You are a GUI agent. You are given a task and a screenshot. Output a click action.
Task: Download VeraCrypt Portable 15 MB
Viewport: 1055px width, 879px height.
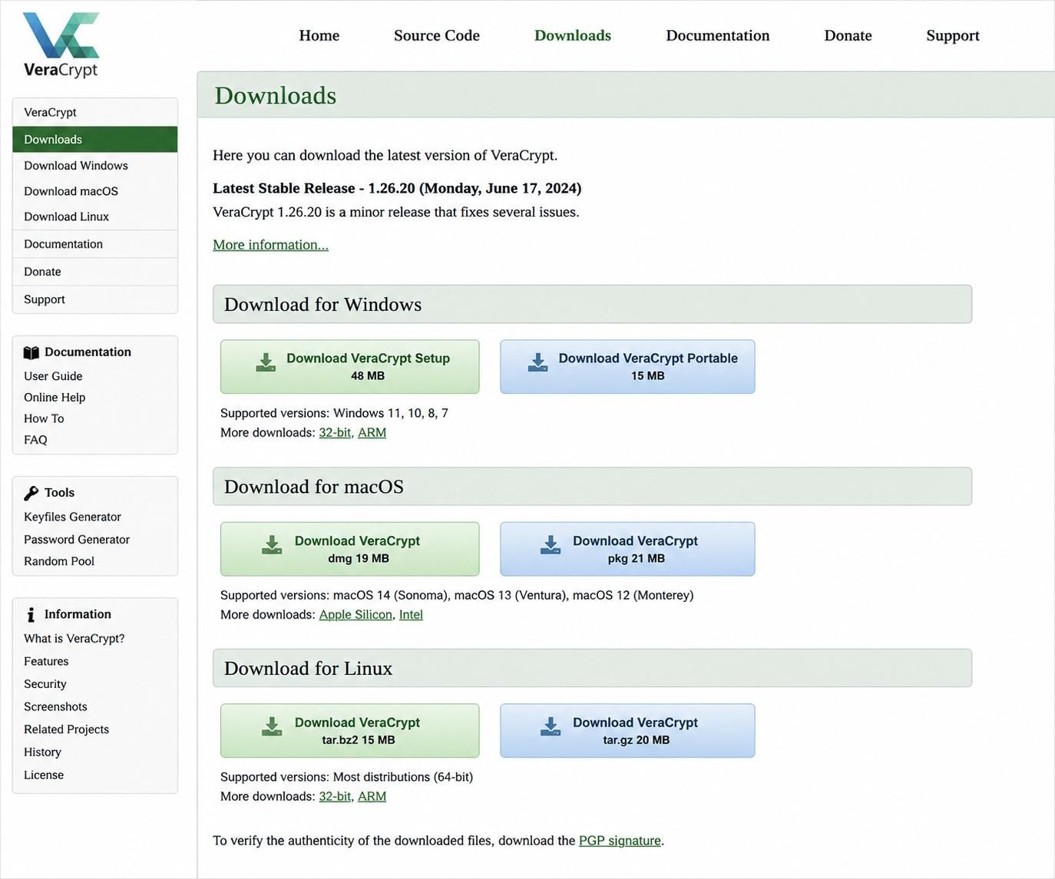coord(627,367)
